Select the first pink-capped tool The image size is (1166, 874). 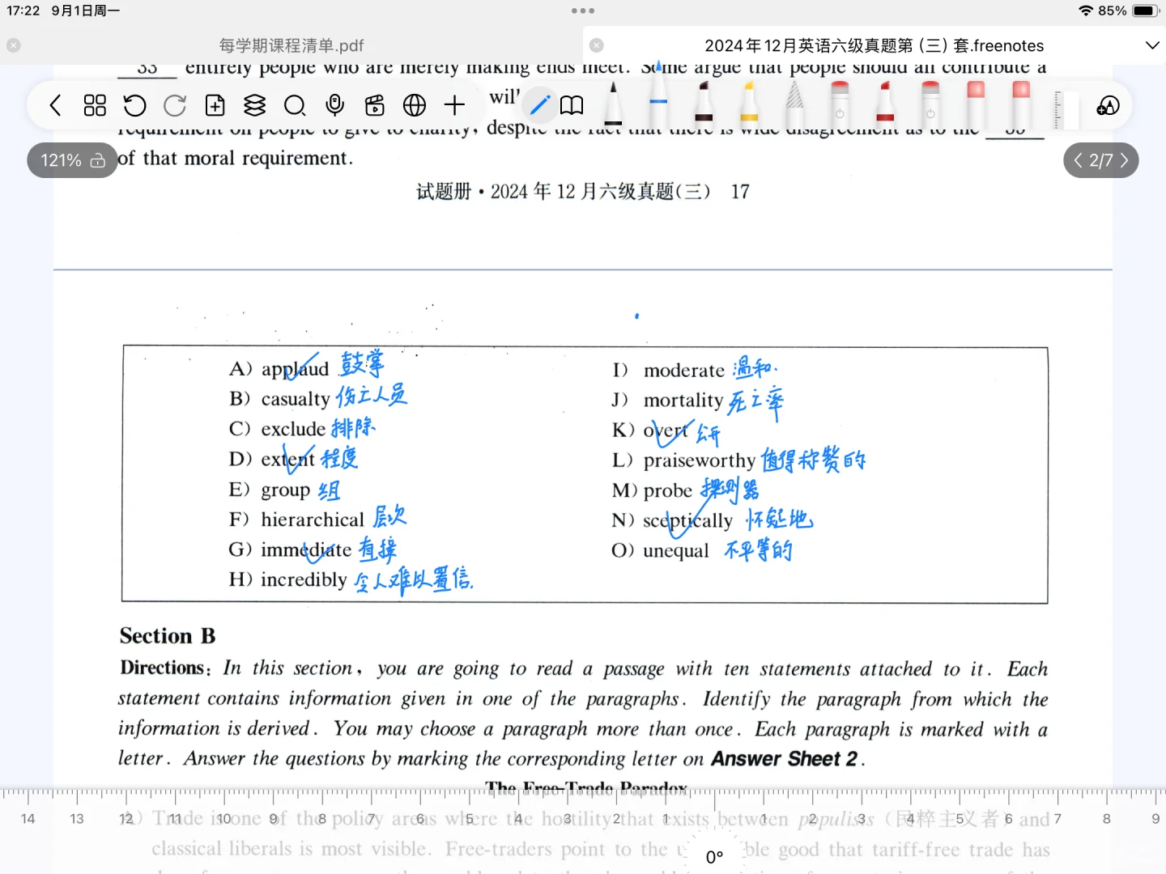point(976,104)
